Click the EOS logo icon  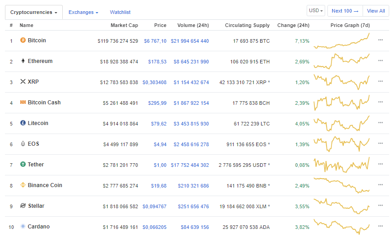pos(23,143)
